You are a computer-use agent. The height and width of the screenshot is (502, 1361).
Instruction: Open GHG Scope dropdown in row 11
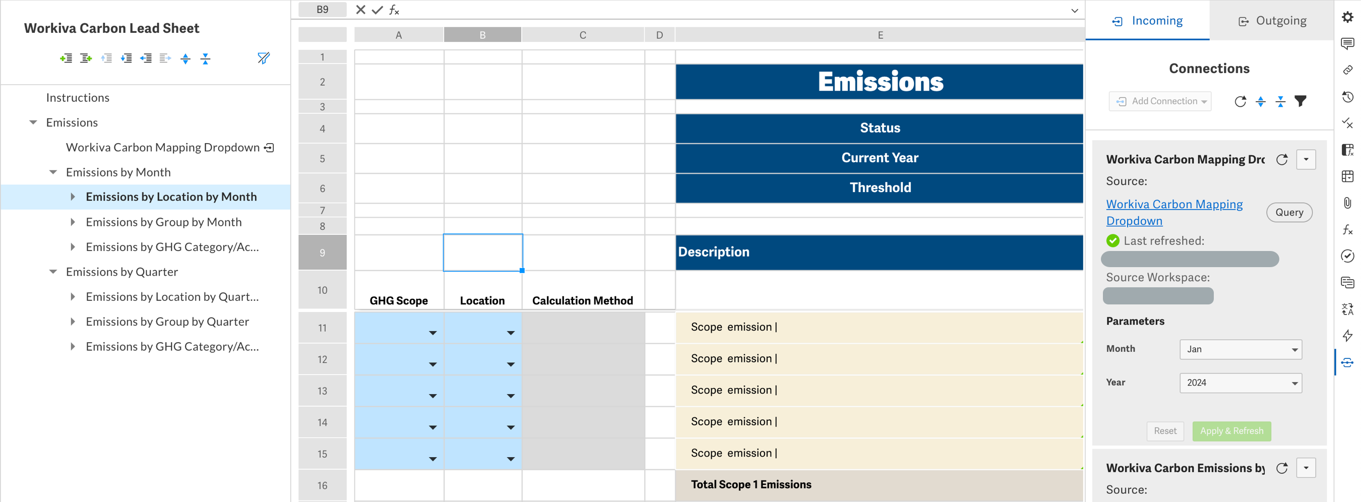coord(432,333)
